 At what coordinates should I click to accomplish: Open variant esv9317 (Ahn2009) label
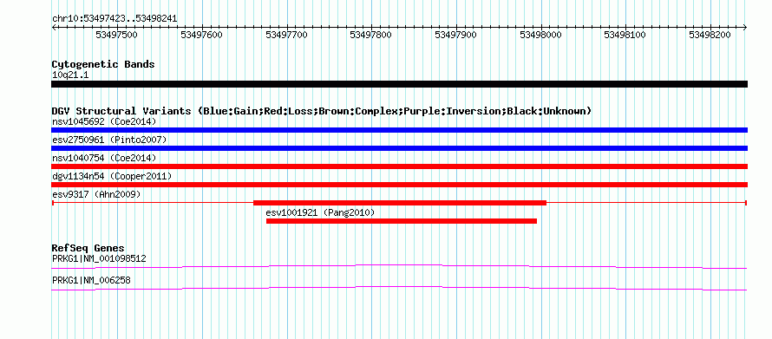pos(96,194)
